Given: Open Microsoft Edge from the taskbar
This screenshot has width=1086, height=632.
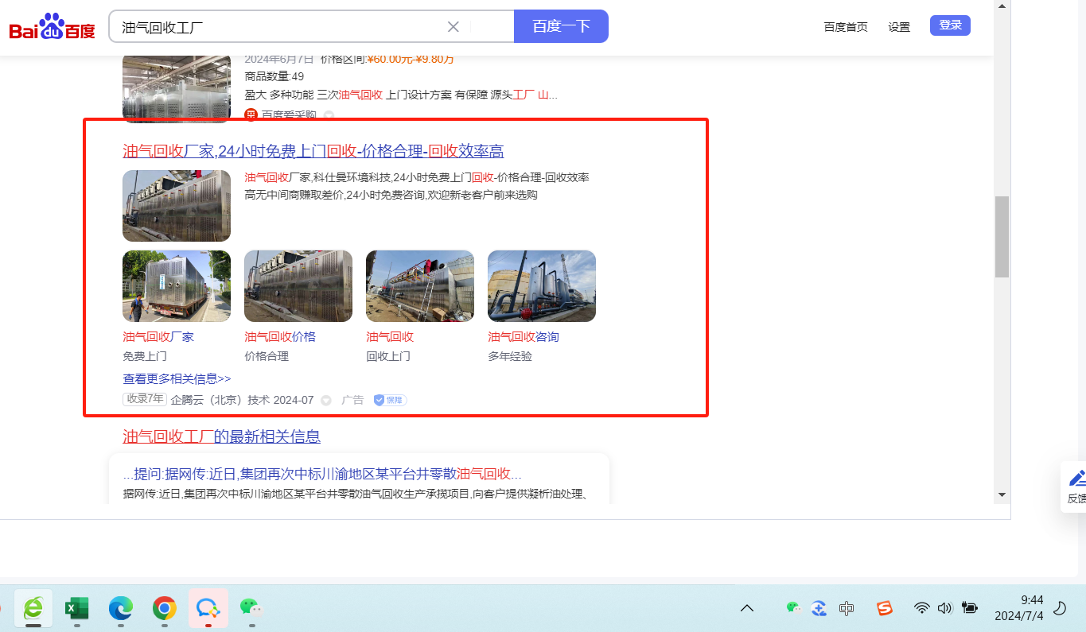Looking at the screenshot, I should [x=121, y=608].
